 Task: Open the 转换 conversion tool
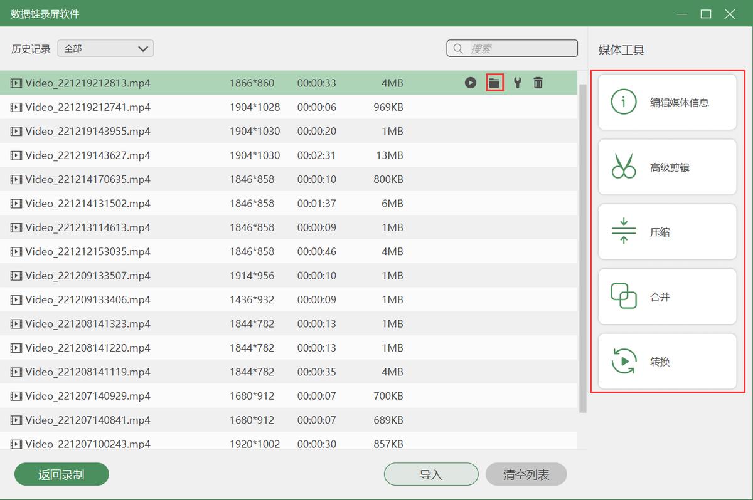[666, 361]
